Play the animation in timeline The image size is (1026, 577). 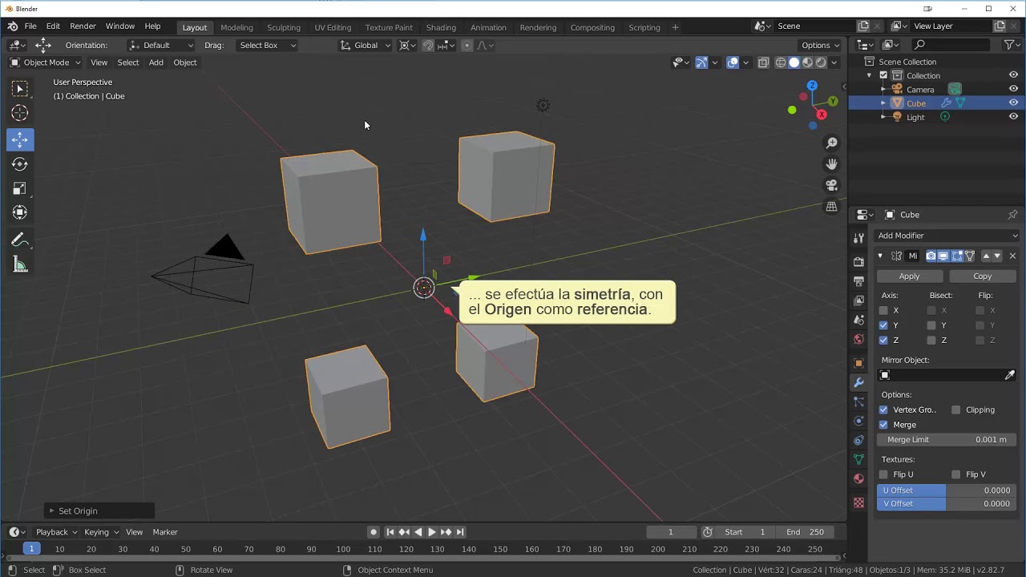coord(431,532)
